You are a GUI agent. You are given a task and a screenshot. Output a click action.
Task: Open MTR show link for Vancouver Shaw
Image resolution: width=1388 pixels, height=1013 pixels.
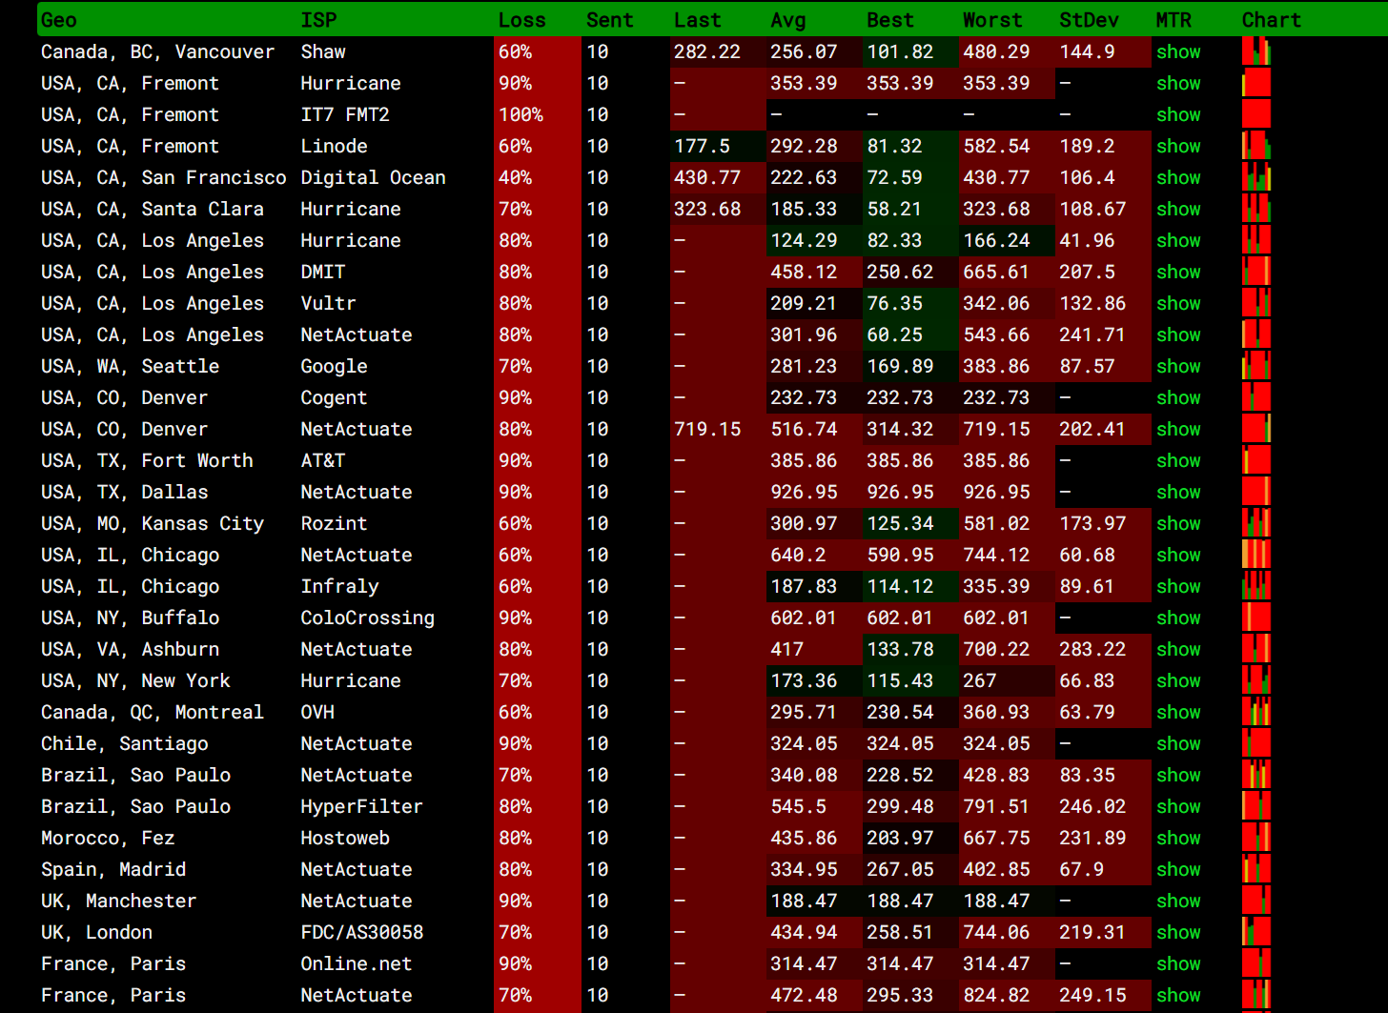click(1178, 51)
